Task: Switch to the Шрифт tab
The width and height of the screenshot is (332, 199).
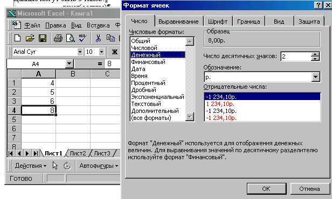Action: click(218, 22)
